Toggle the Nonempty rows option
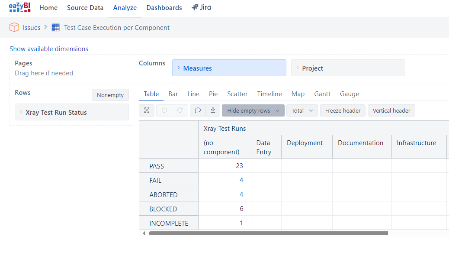 coord(110,95)
